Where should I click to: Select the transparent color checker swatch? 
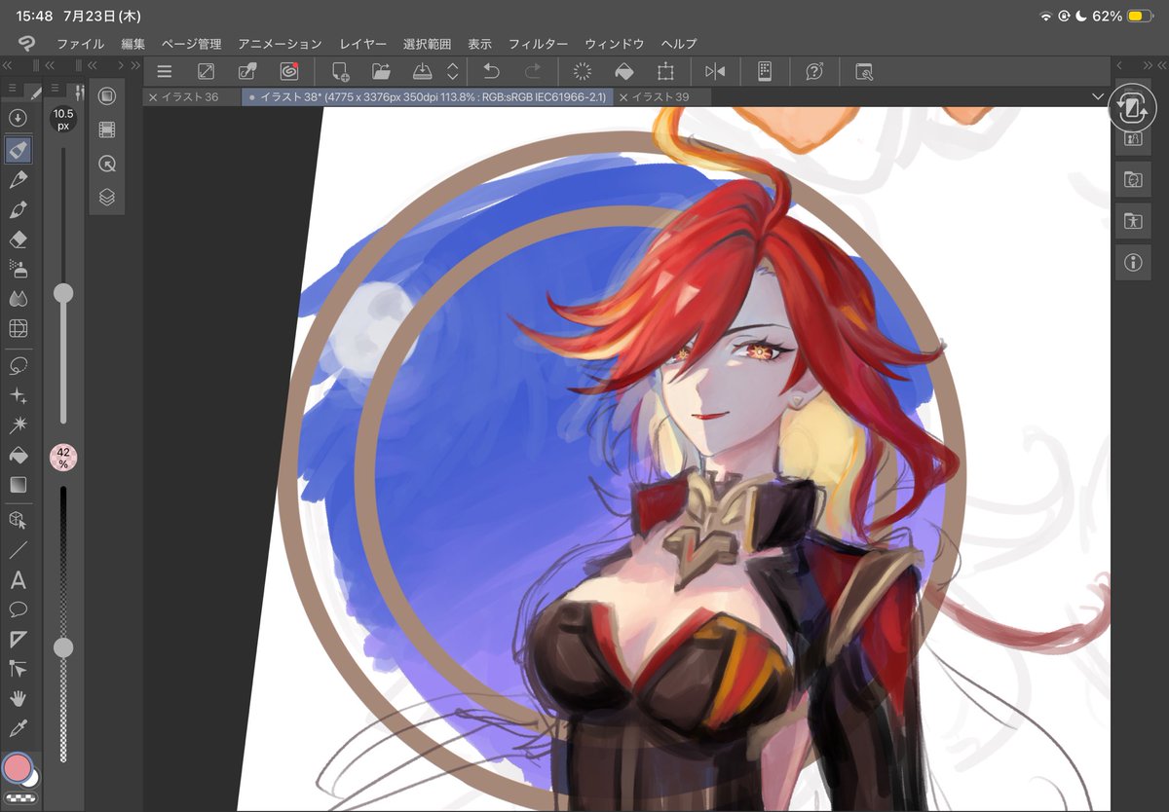pyautogui.click(x=19, y=798)
